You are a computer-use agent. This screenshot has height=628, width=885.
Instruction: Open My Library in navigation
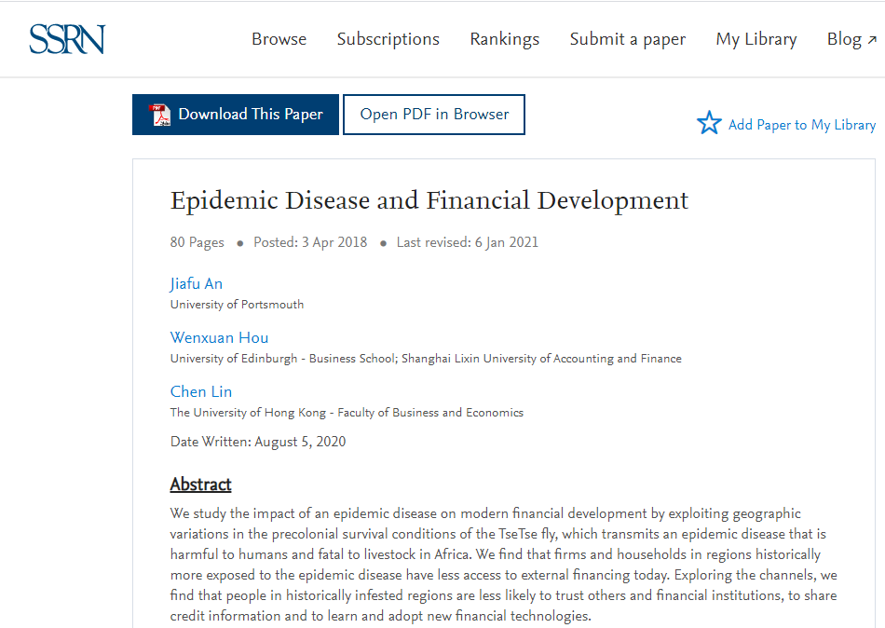tap(756, 39)
